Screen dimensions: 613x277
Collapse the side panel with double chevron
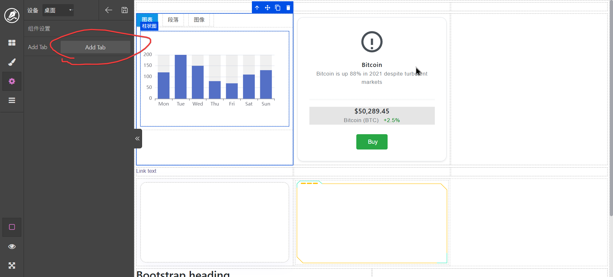click(138, 139)
